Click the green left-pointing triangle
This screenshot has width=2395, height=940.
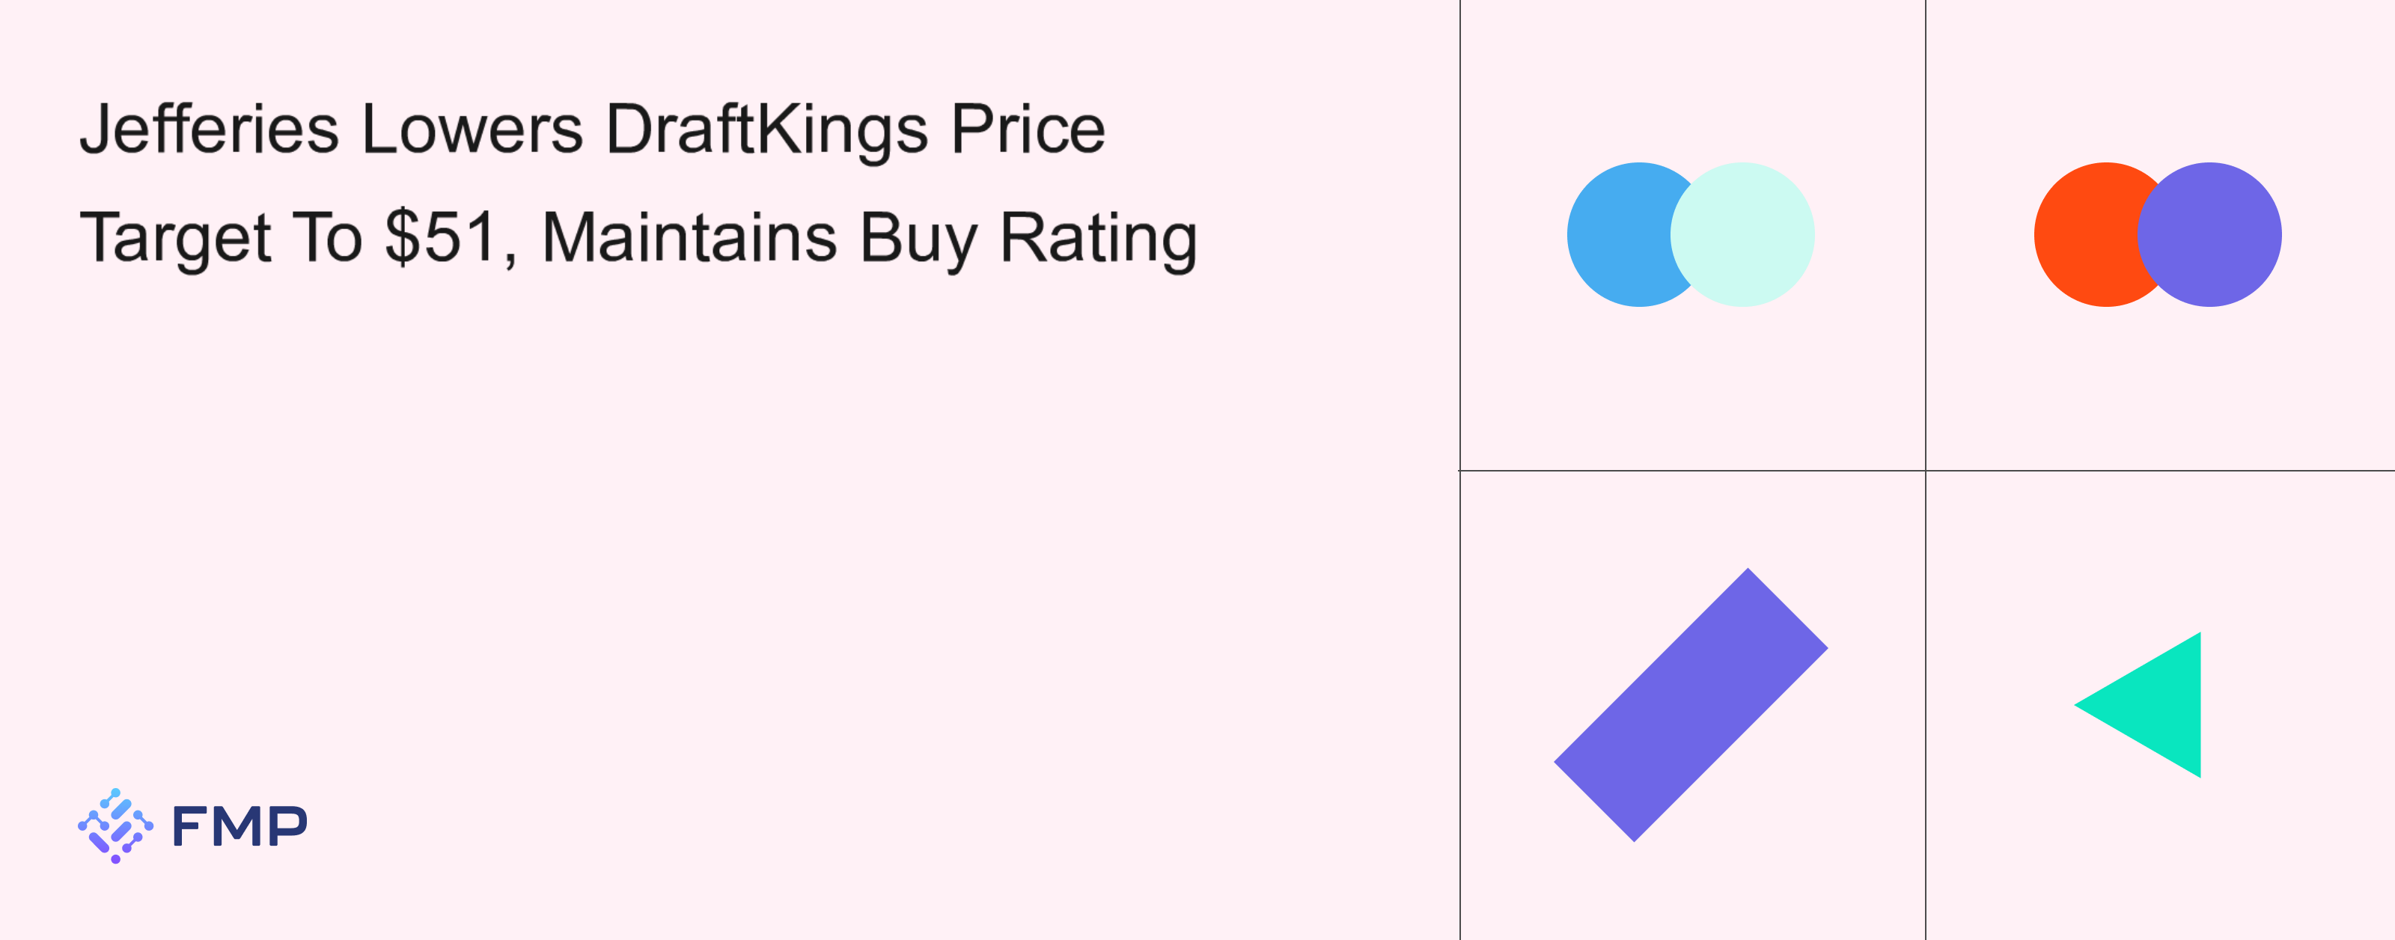point(2157,705)
